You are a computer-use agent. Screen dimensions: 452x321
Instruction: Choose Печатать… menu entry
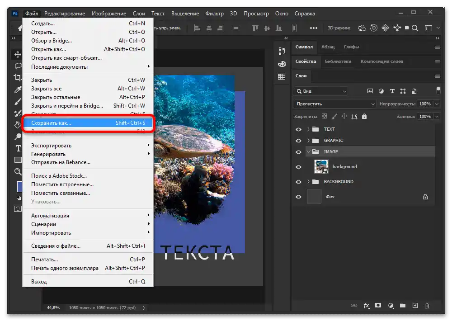coord(88,259)
